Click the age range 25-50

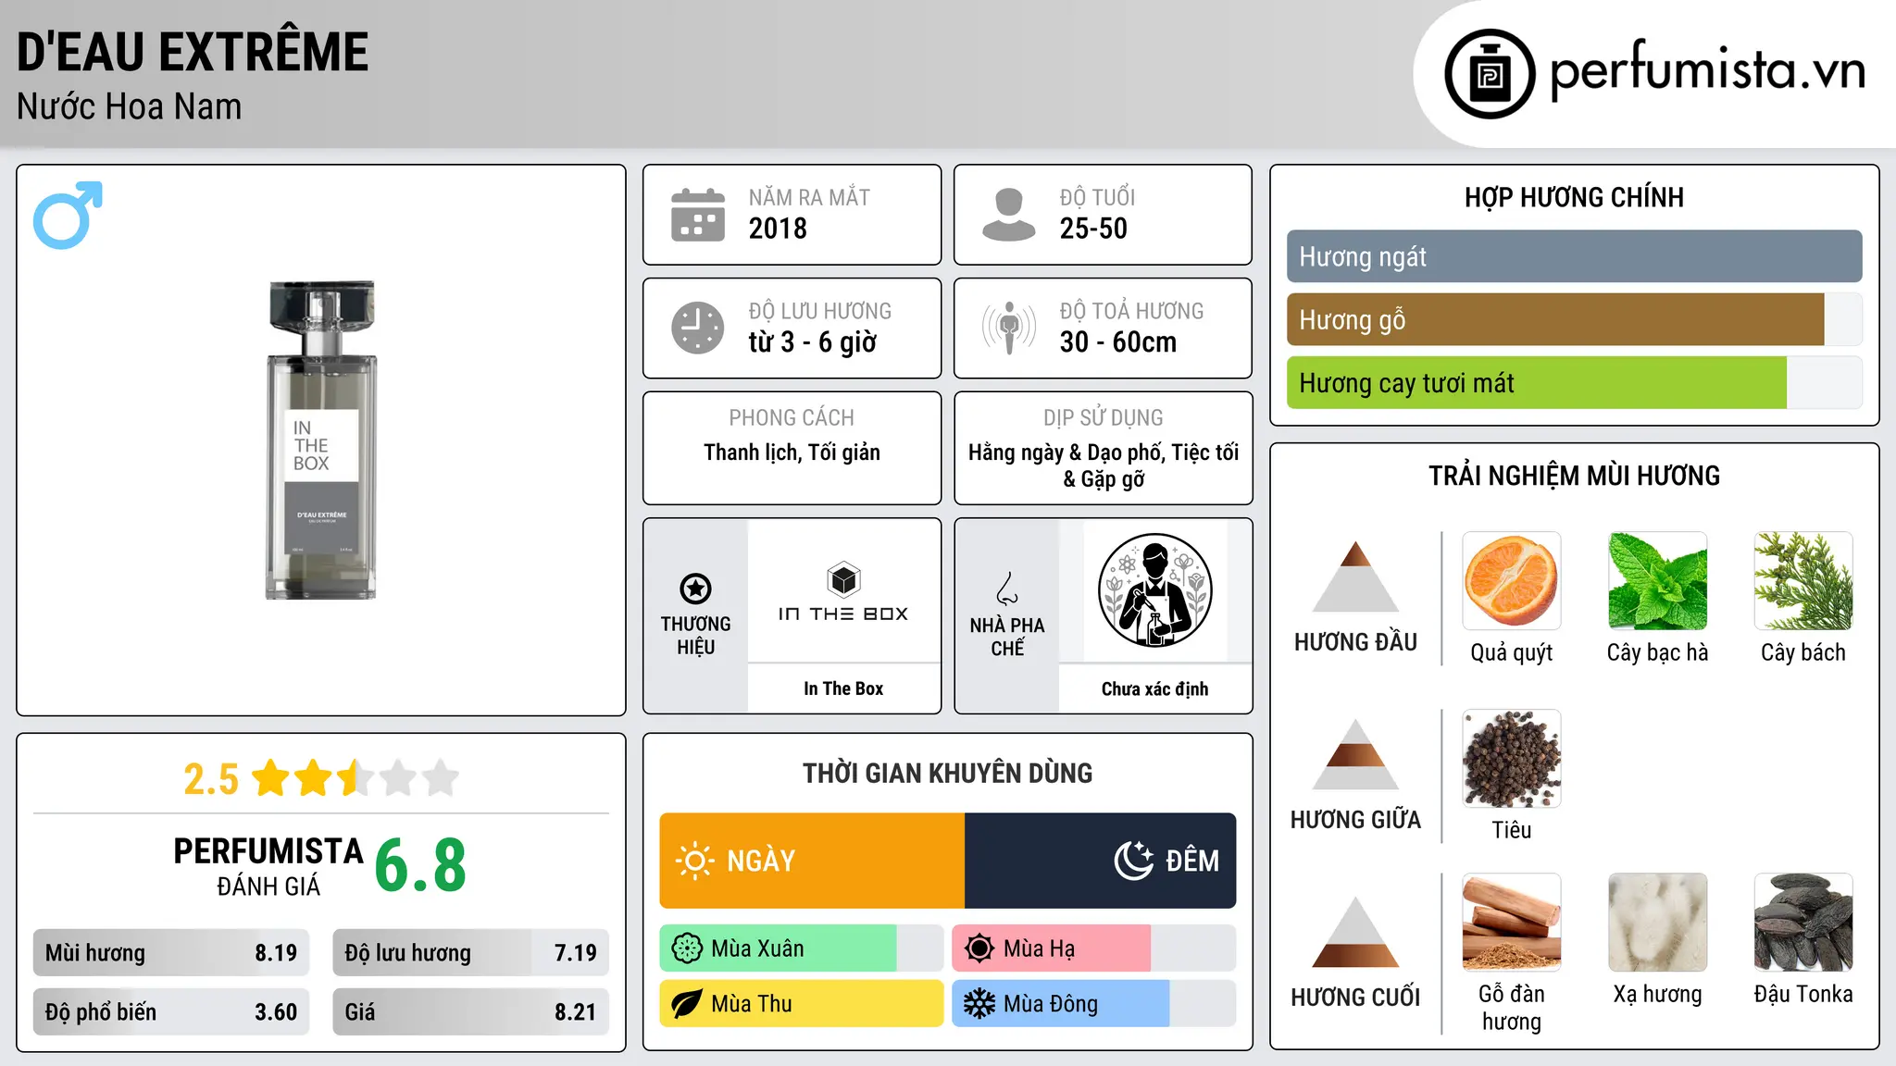pos(1093,229)
